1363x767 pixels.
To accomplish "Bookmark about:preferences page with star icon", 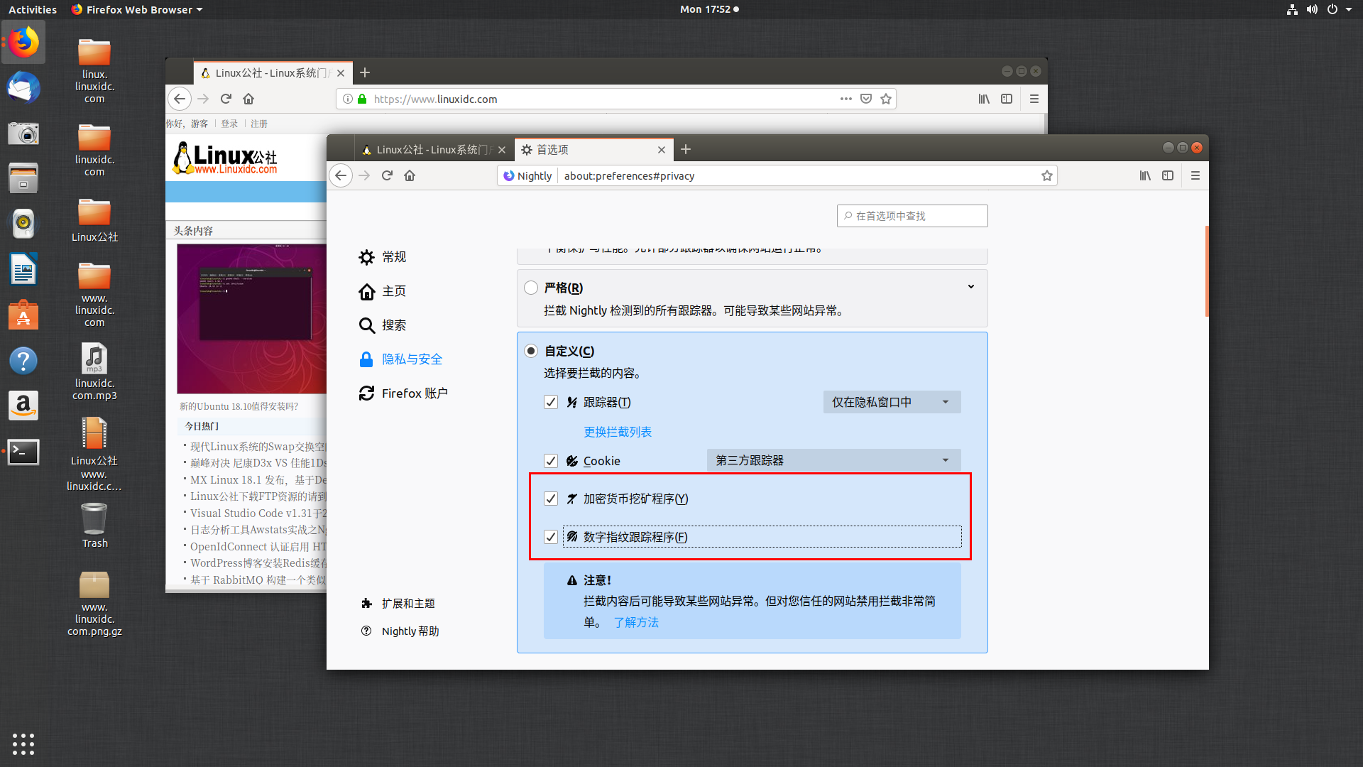I will 1046,175.
